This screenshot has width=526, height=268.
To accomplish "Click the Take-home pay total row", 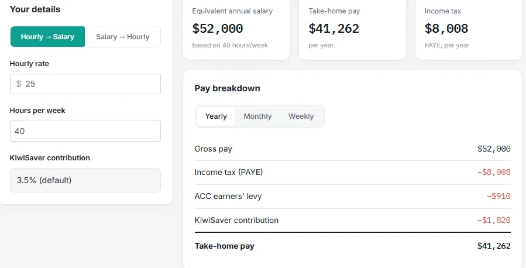I will click(x=353, y=246).
